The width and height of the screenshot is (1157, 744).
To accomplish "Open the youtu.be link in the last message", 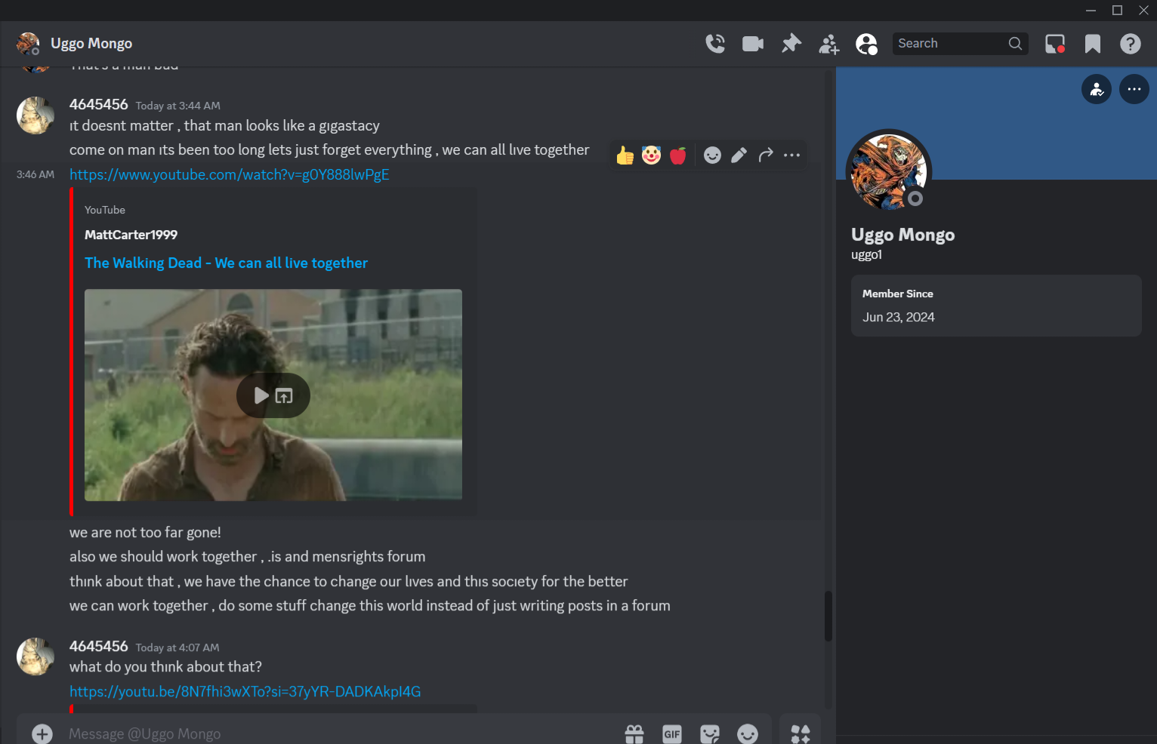I will point(245,691).
